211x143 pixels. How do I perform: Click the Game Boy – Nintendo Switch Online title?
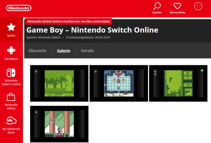pos(92,30)
